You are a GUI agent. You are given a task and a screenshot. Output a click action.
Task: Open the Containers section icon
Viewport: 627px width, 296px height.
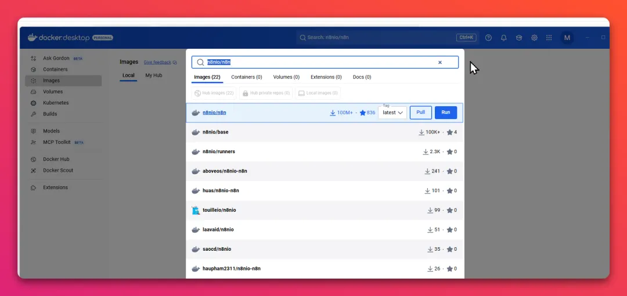pyautogui.click(x=34, y=70)
